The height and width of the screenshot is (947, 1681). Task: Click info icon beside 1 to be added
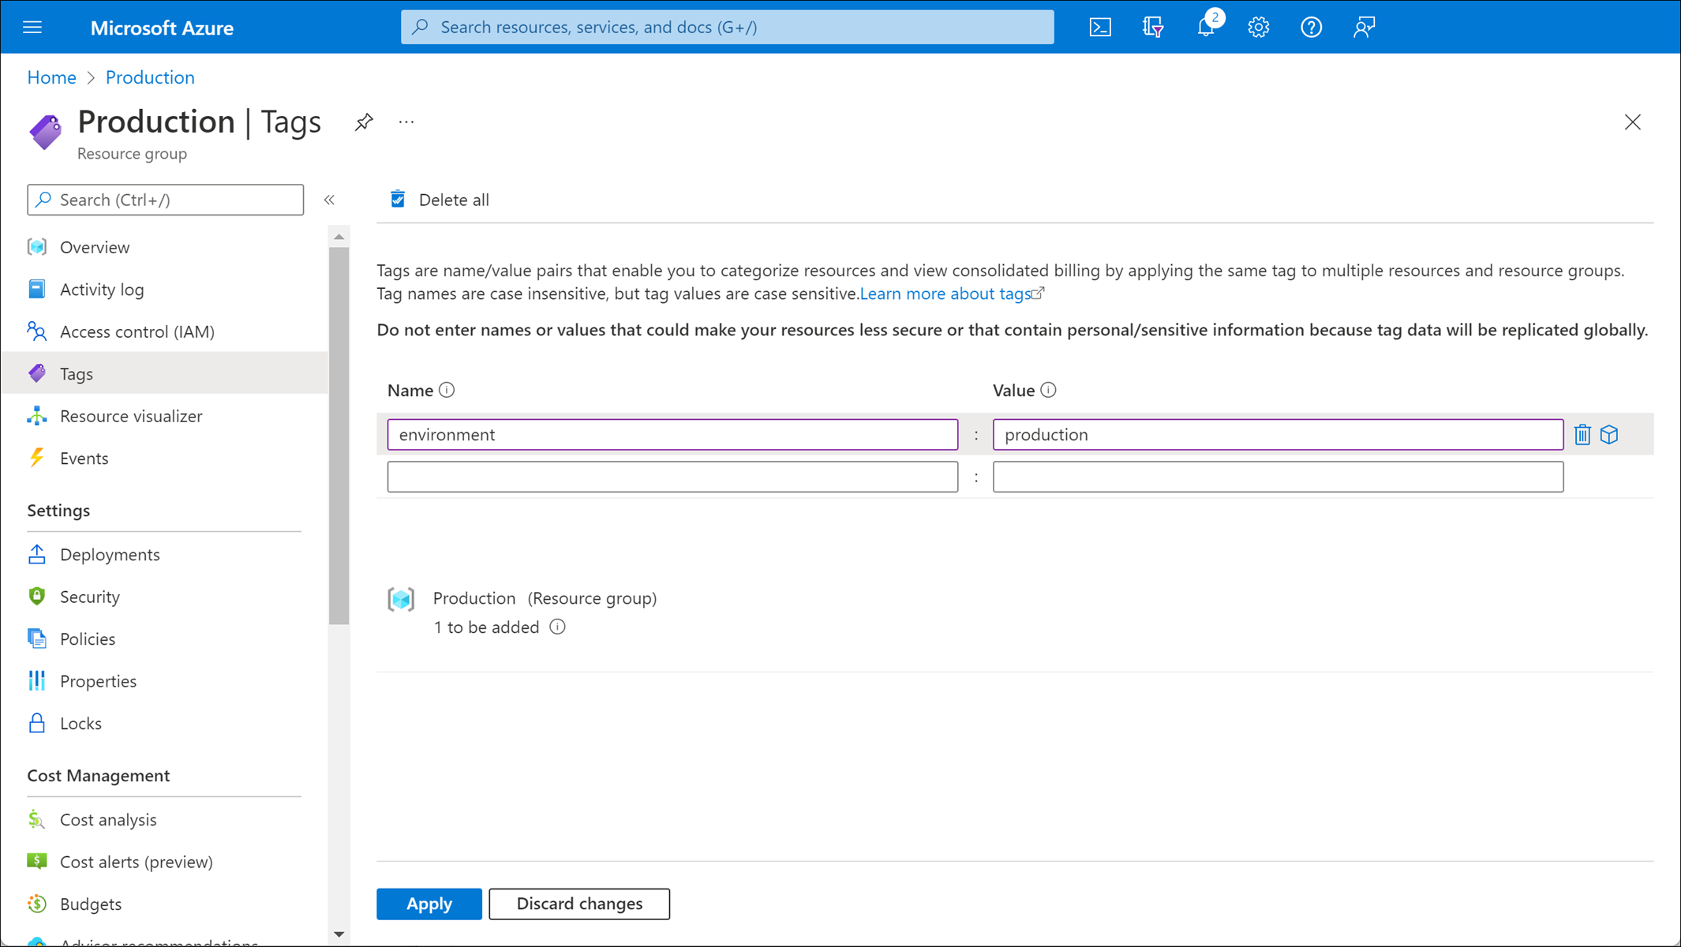(557, 627)
